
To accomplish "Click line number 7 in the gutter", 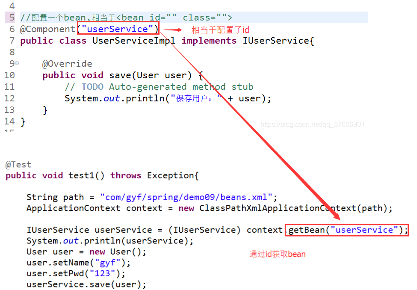I will (x=12, y=41).
